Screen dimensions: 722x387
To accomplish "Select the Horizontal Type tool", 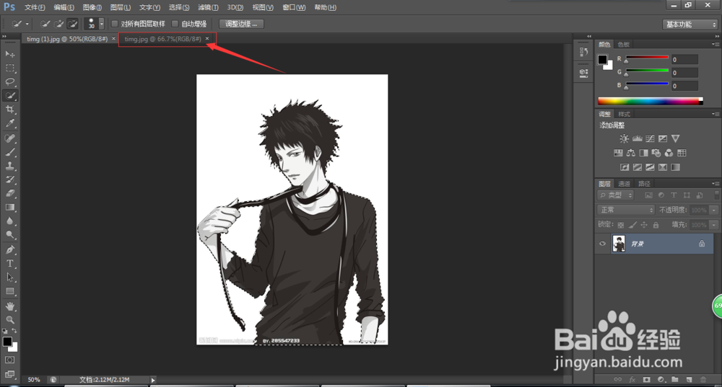I will [x=9, y=263].
